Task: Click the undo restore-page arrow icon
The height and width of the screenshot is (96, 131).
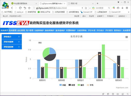Action: (x=25, y=8)
